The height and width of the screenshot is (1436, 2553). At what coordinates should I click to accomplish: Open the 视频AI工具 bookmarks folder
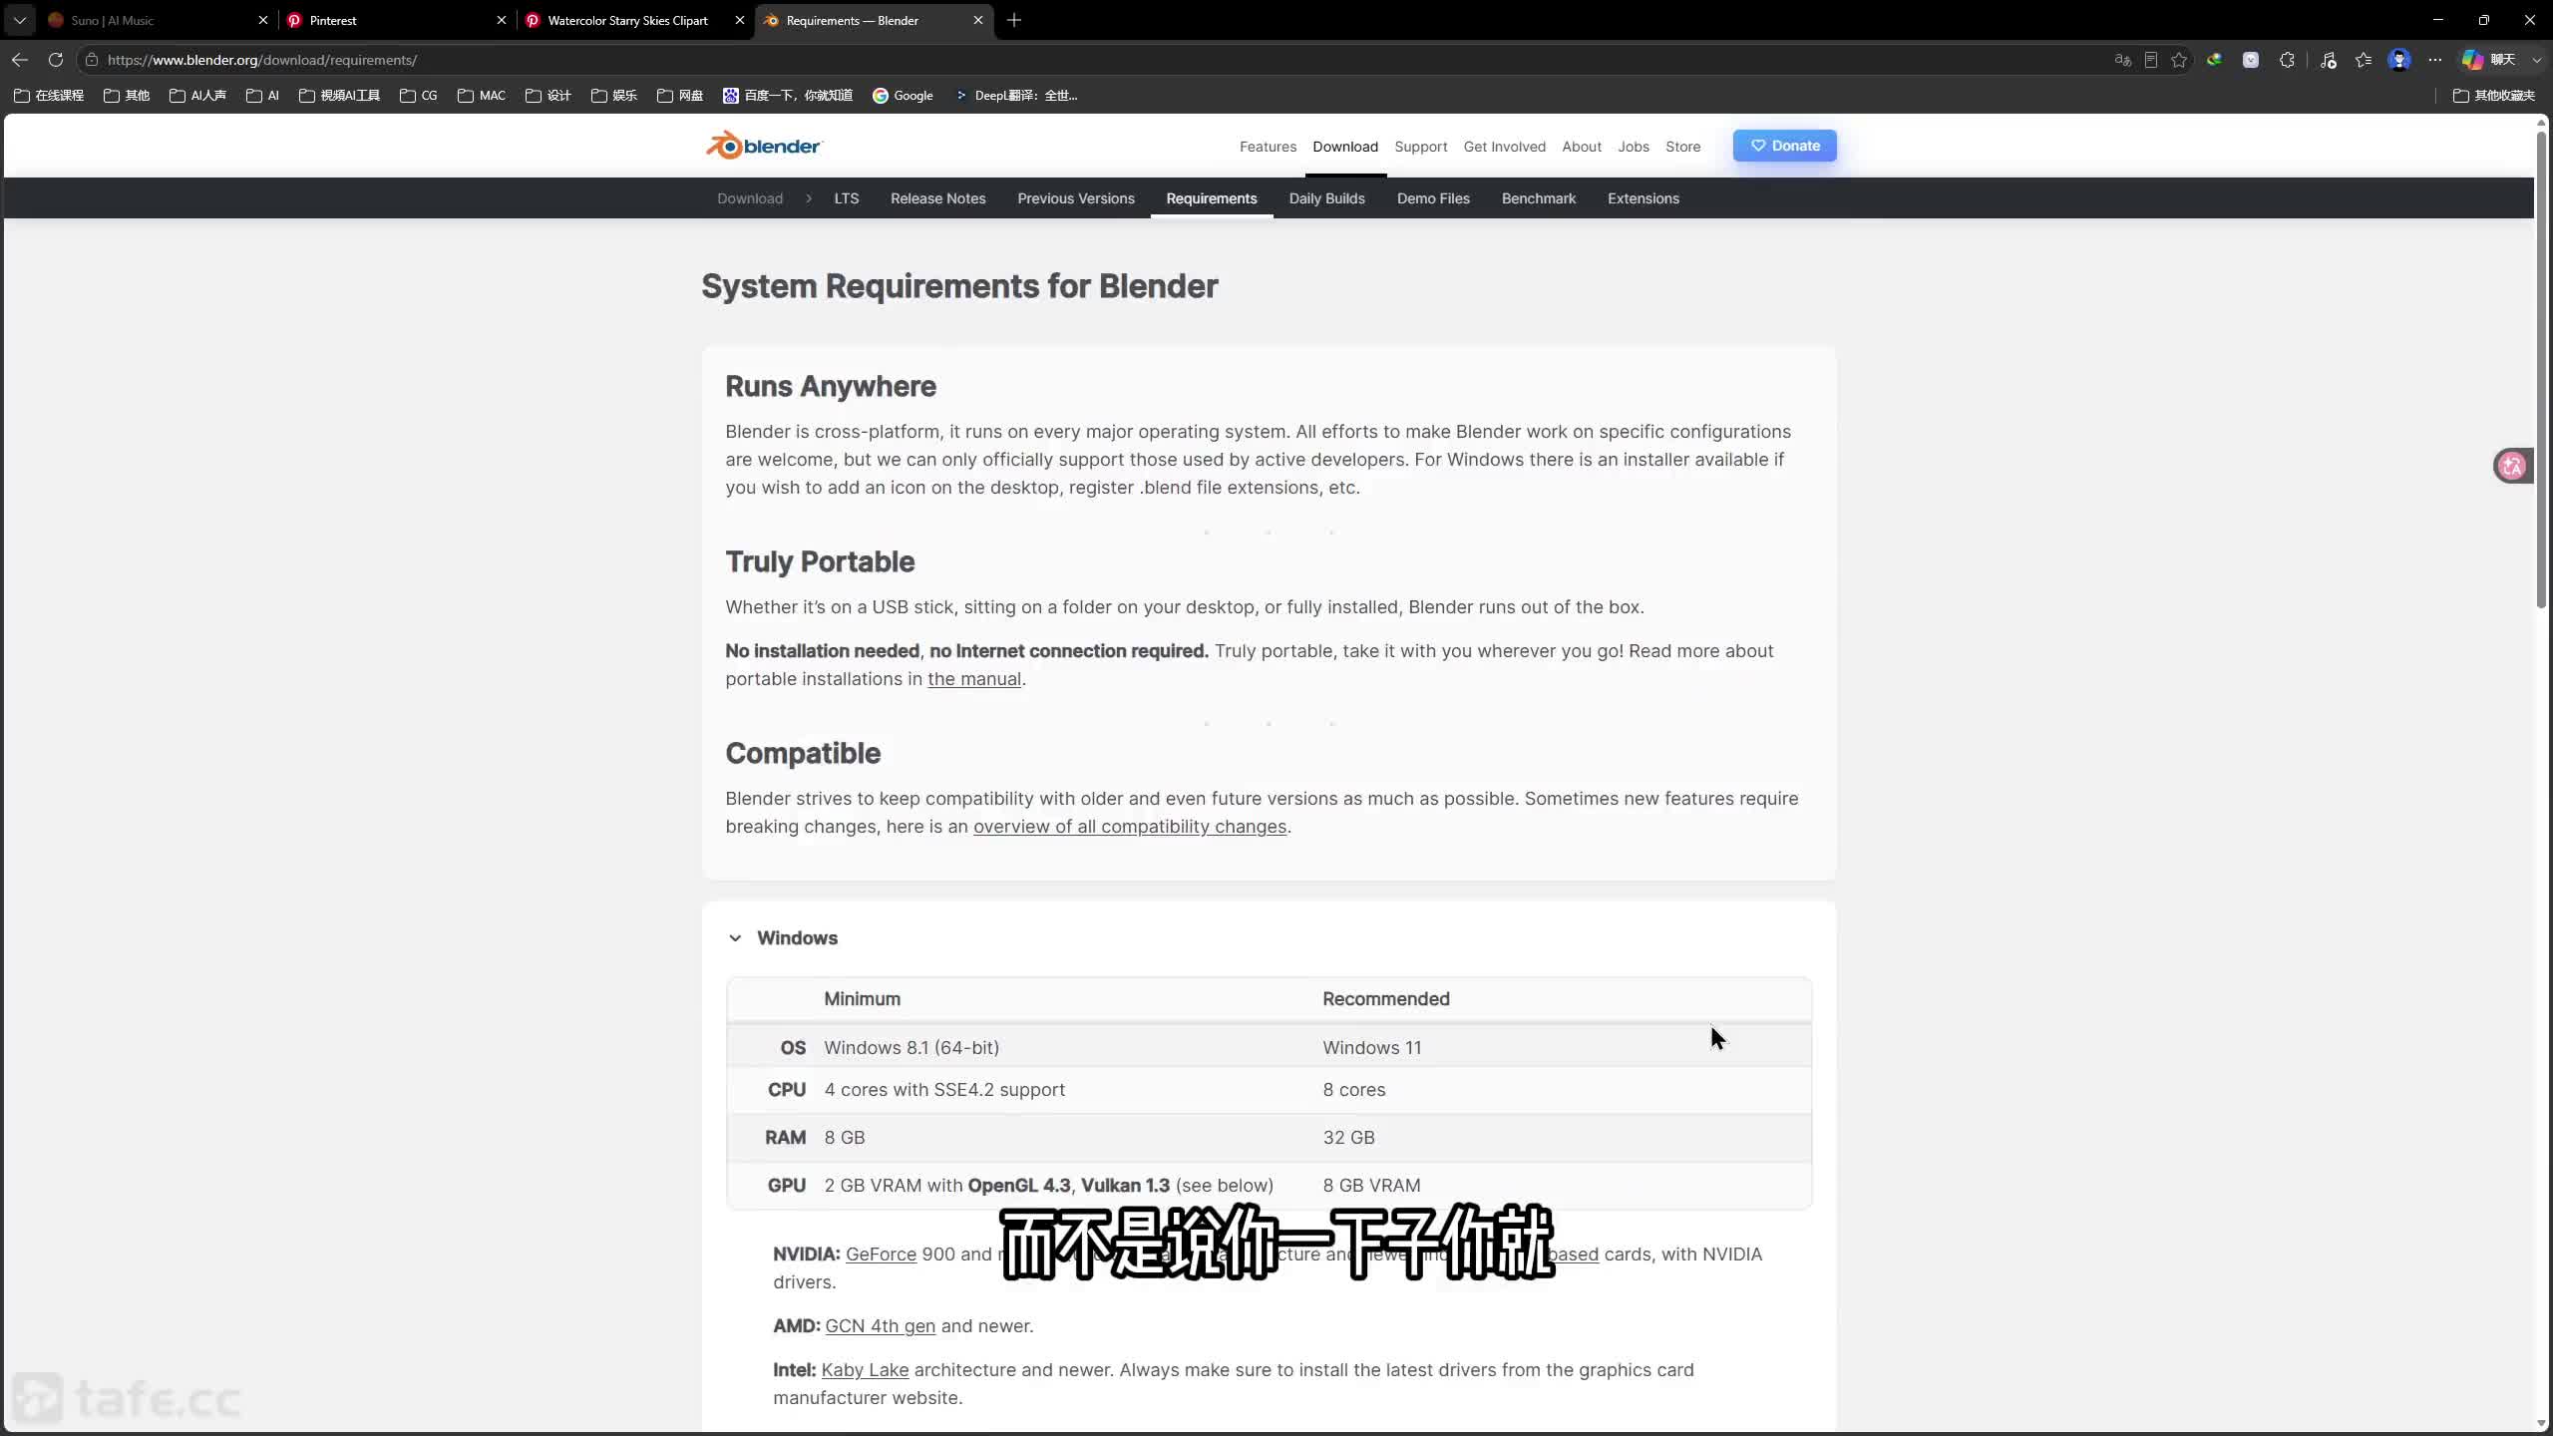[340, 96]
